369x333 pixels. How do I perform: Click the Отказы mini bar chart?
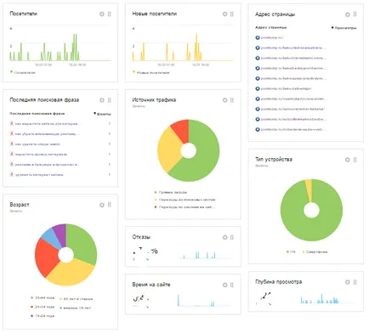tap(206, 254)
